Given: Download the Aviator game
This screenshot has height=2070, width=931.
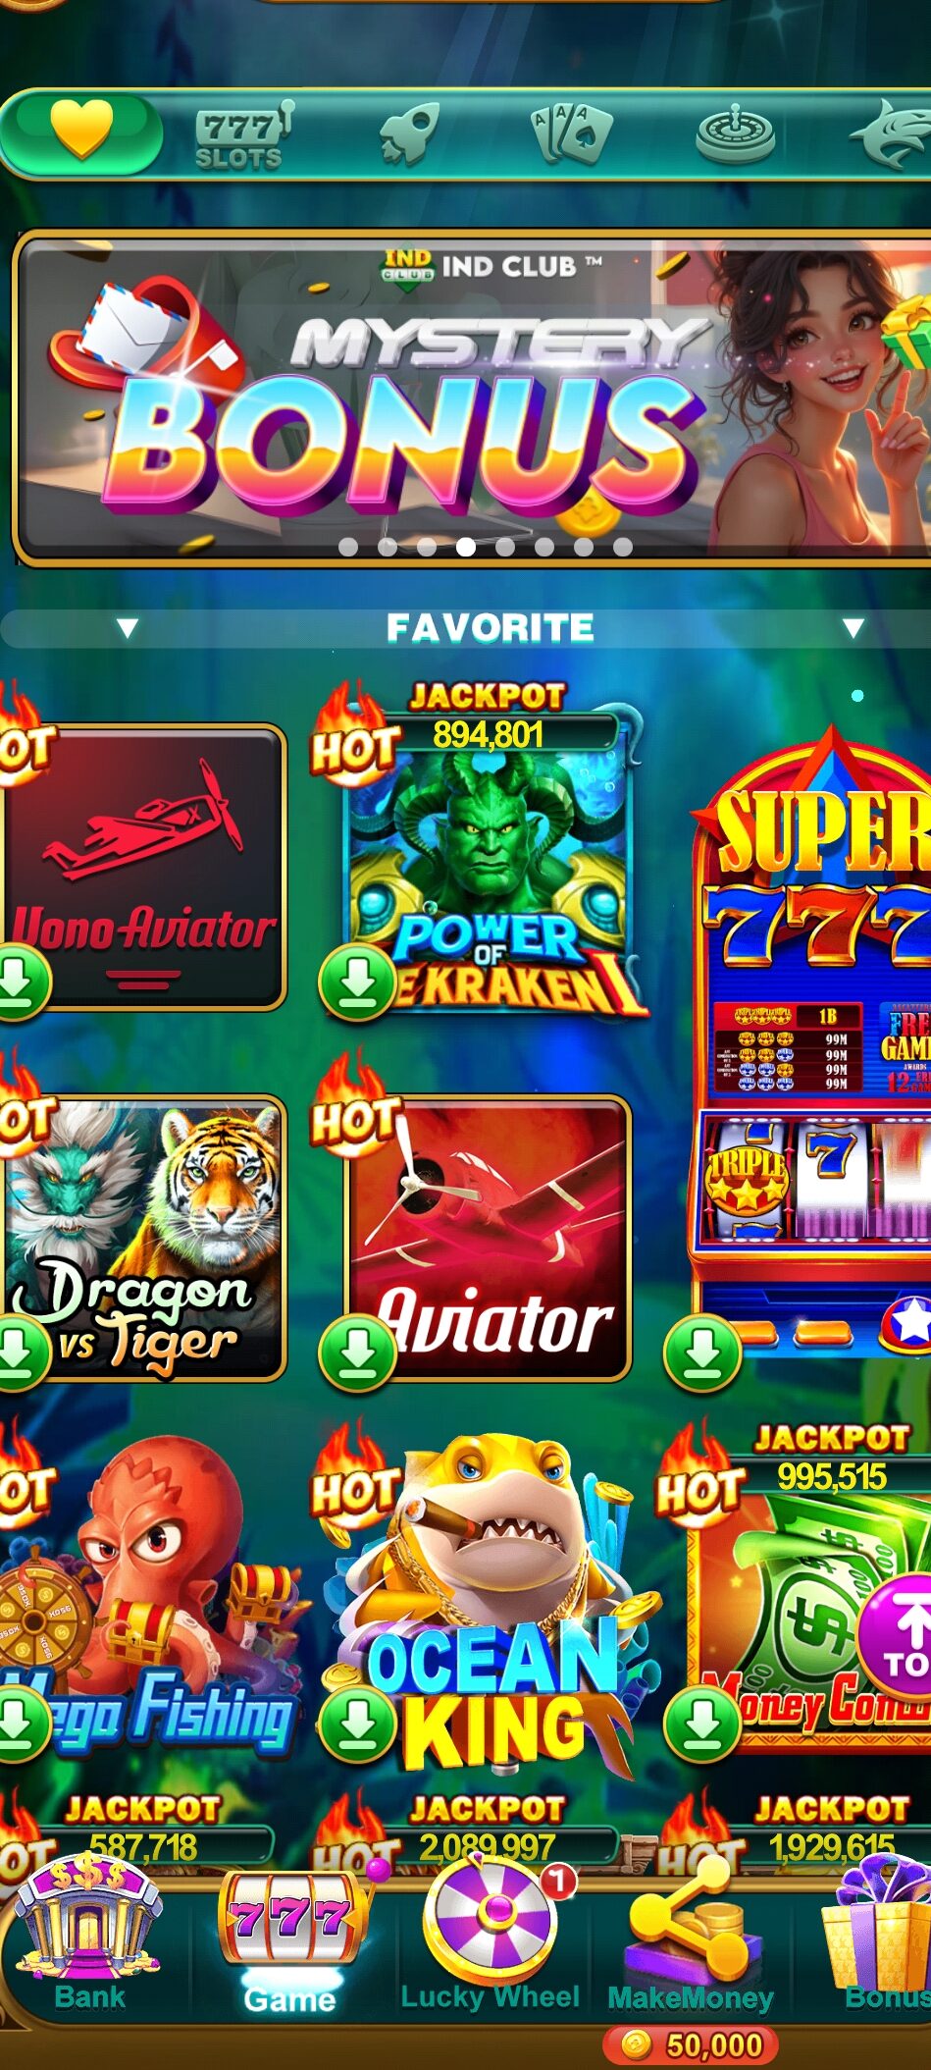Looking at the screenshot, I should click(357, 1353).
